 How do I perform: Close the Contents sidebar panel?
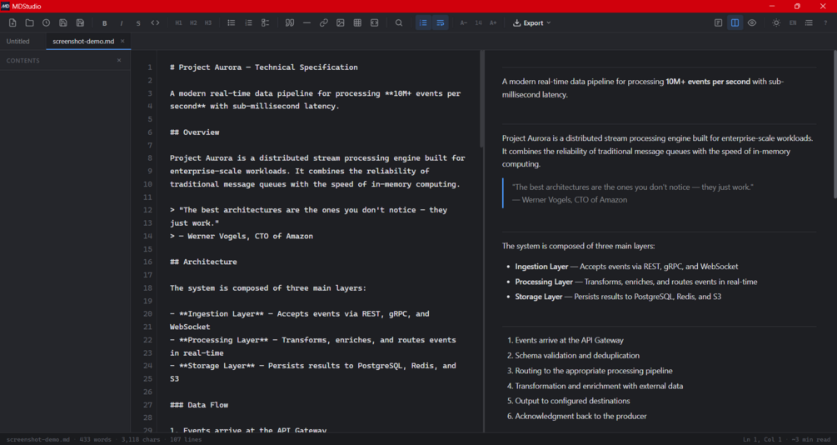point(119,60)
